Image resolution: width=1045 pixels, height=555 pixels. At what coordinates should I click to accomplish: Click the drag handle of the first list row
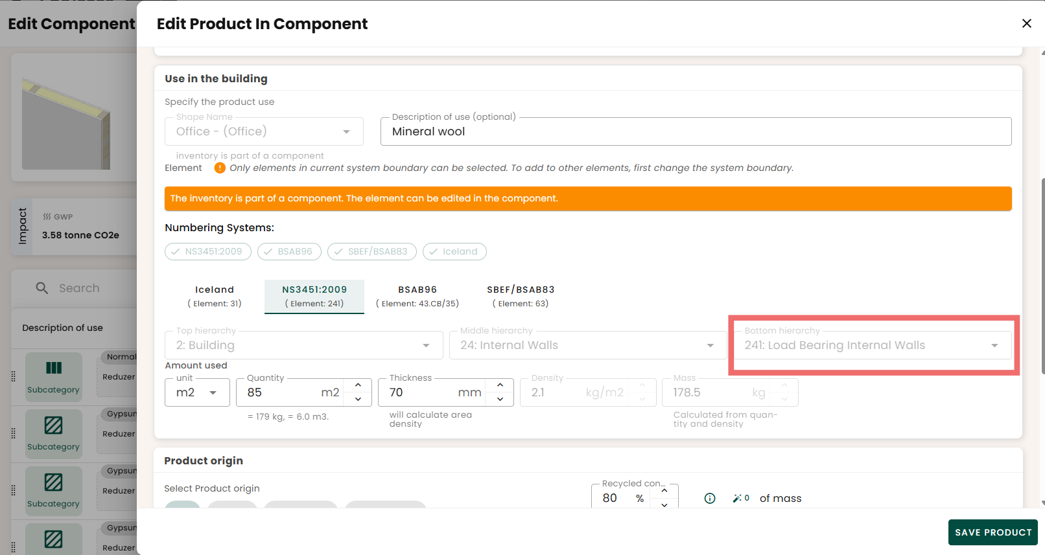13,376
